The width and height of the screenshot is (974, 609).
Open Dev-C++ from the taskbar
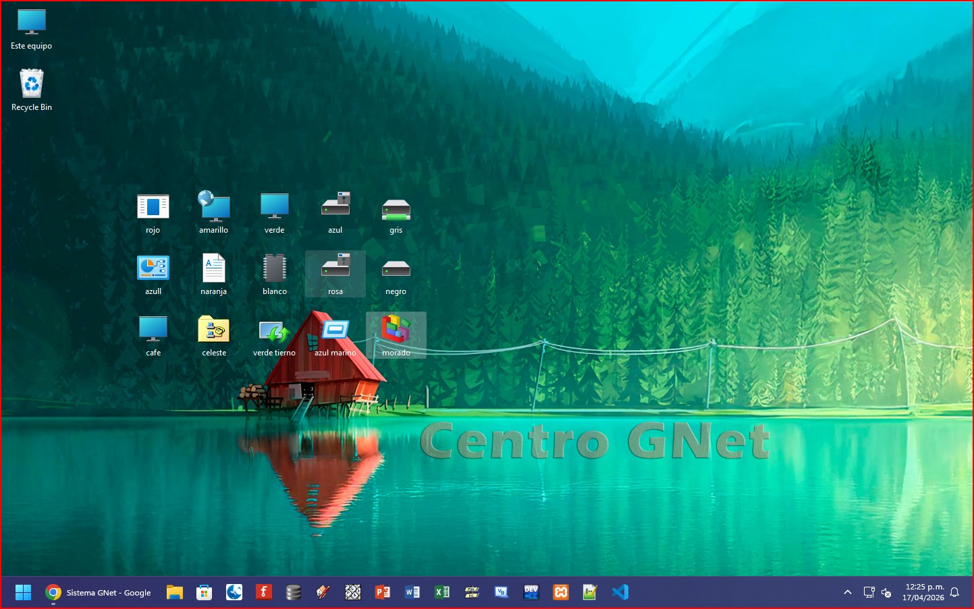pyautogui.click(x=531, y=592)
